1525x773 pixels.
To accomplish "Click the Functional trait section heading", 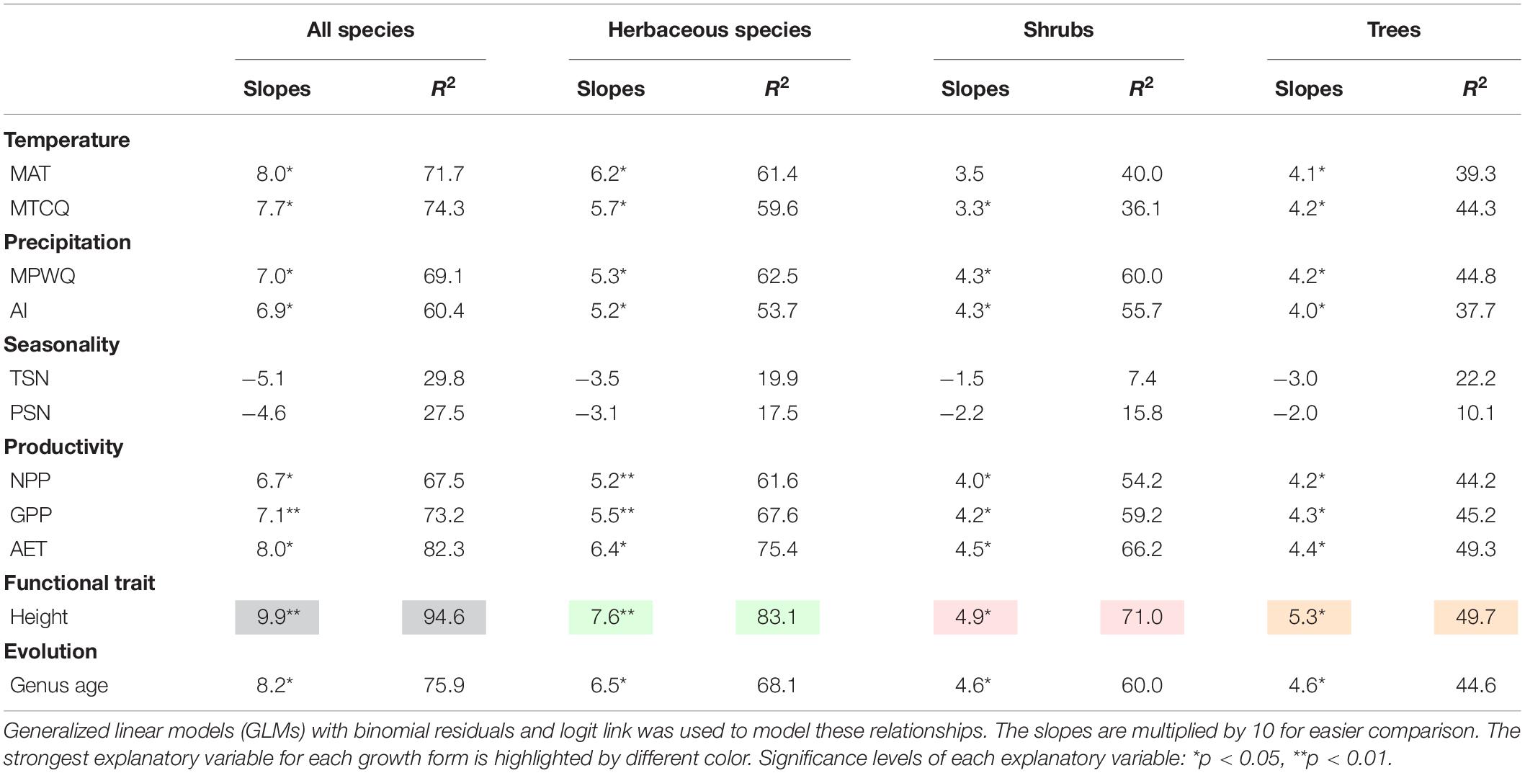I will tap(79, 583).
